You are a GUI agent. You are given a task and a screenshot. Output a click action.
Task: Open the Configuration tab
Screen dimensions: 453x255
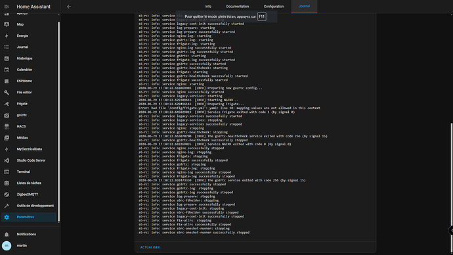point(274,7)
